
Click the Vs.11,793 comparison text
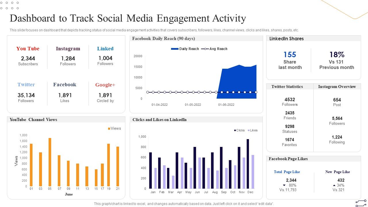click(x=288, y=190)
